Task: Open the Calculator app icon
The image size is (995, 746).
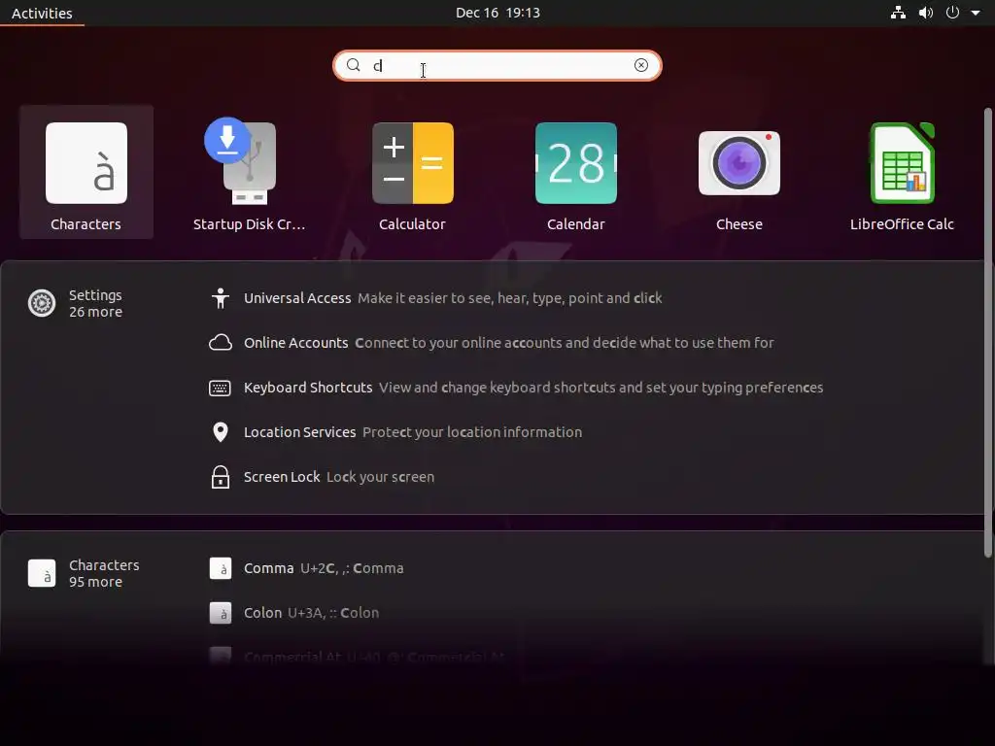Action: tap(412, 163)
